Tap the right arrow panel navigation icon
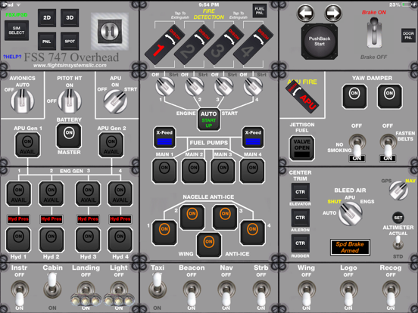Viewport: 418px width, 313px height. (333, 13)
